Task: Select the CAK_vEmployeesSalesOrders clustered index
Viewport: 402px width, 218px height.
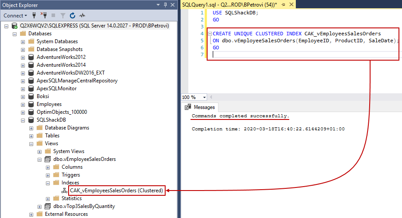Action: [x=116, y=191]
